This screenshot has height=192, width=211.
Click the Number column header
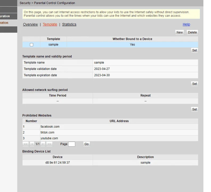tap(31, 121)
